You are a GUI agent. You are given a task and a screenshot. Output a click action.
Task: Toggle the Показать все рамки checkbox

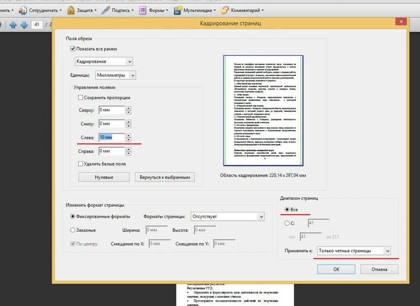pos(73,49)
